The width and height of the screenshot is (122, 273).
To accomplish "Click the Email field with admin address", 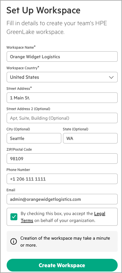I will pos(62,199).
